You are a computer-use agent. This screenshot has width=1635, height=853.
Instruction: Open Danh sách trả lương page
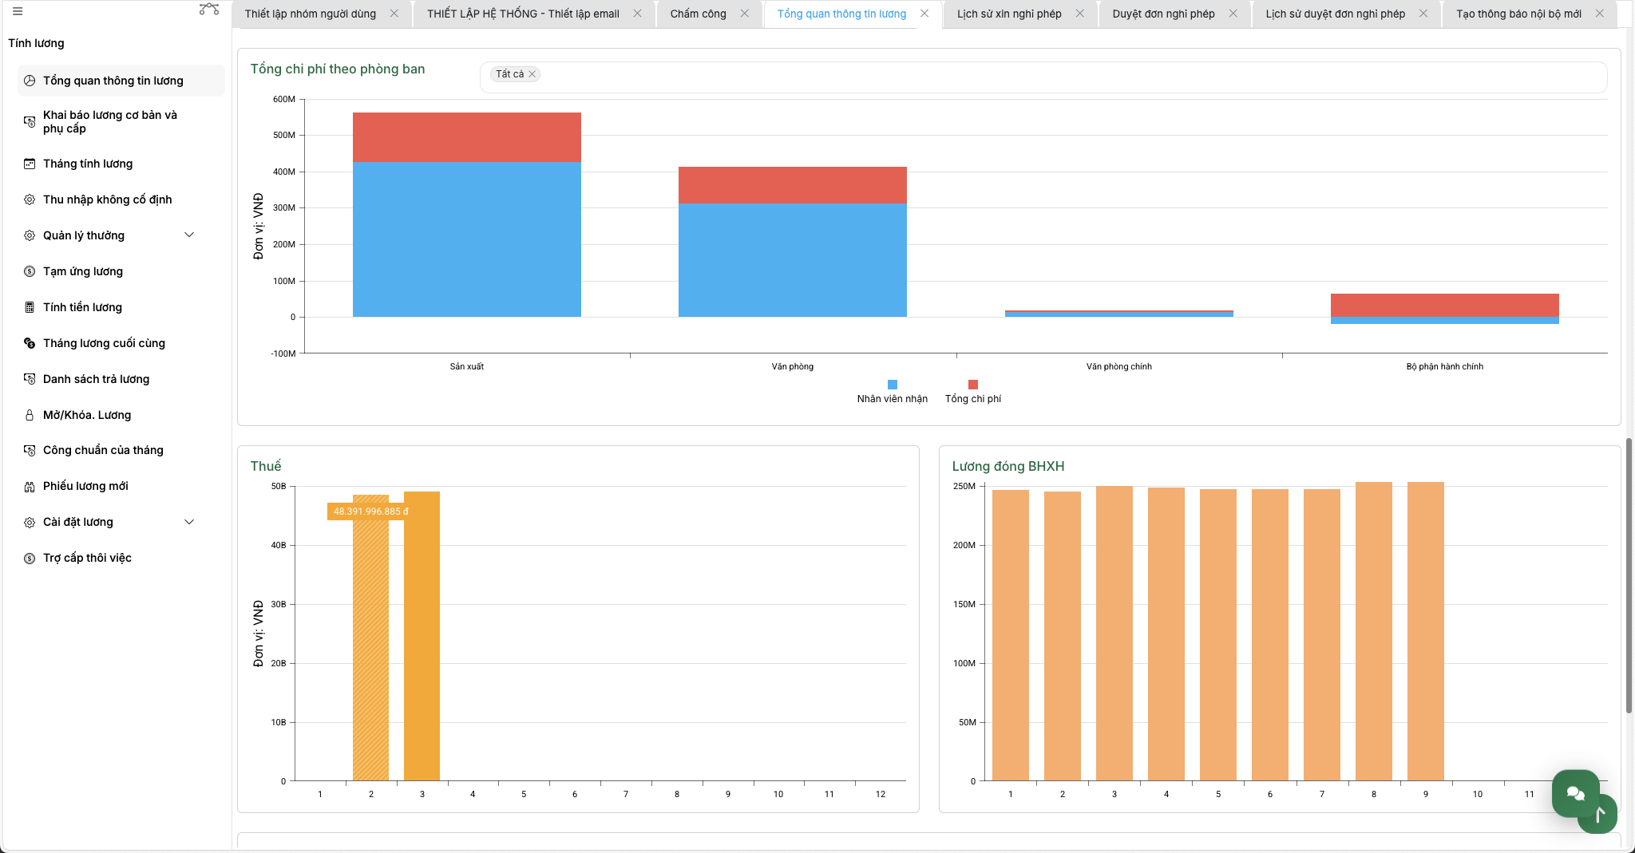click(96, 379)
